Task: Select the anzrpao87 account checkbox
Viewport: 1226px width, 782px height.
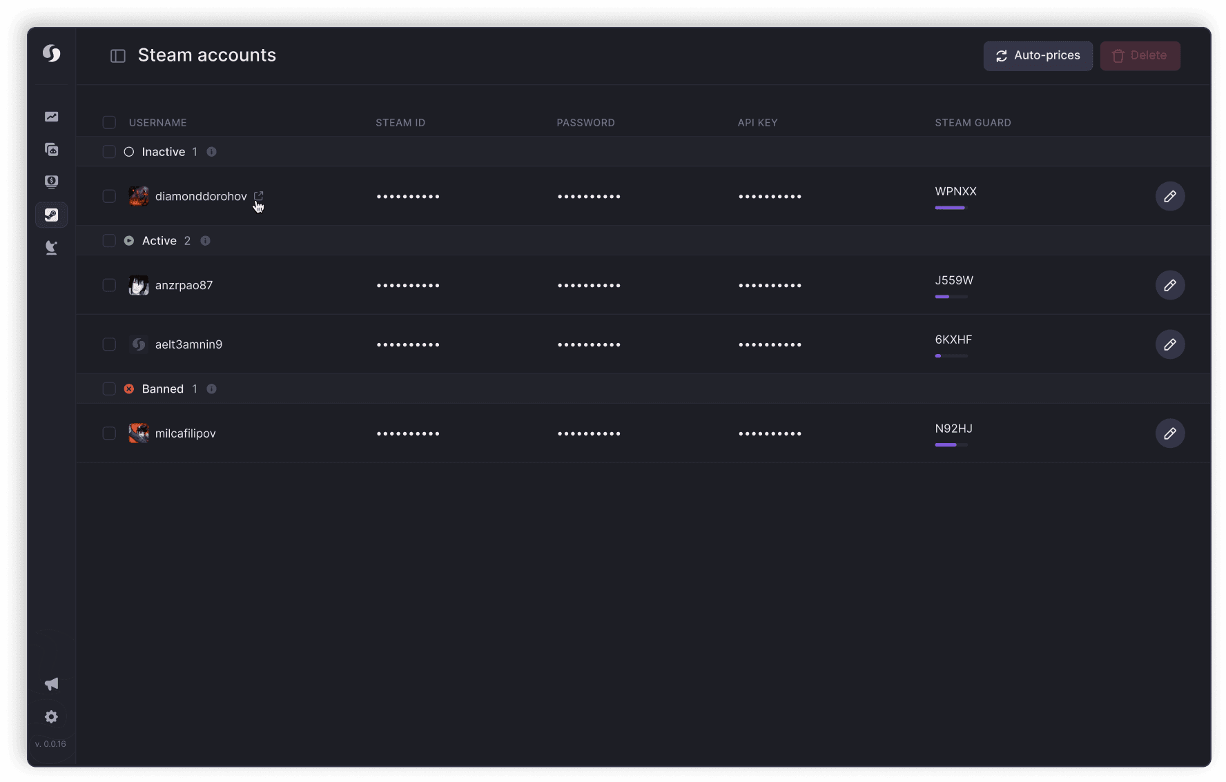Action: (x=109, y=285)
